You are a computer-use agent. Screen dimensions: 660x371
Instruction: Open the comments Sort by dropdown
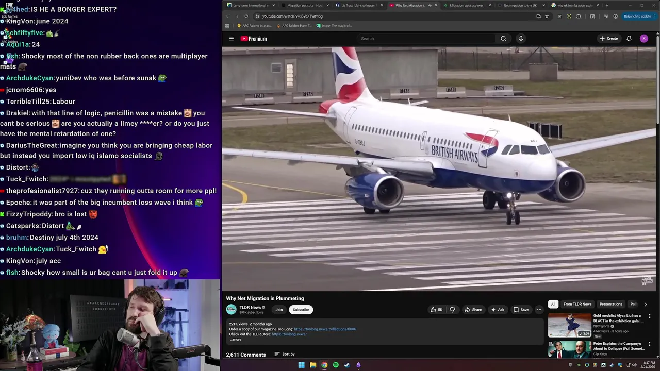[285, 354]
